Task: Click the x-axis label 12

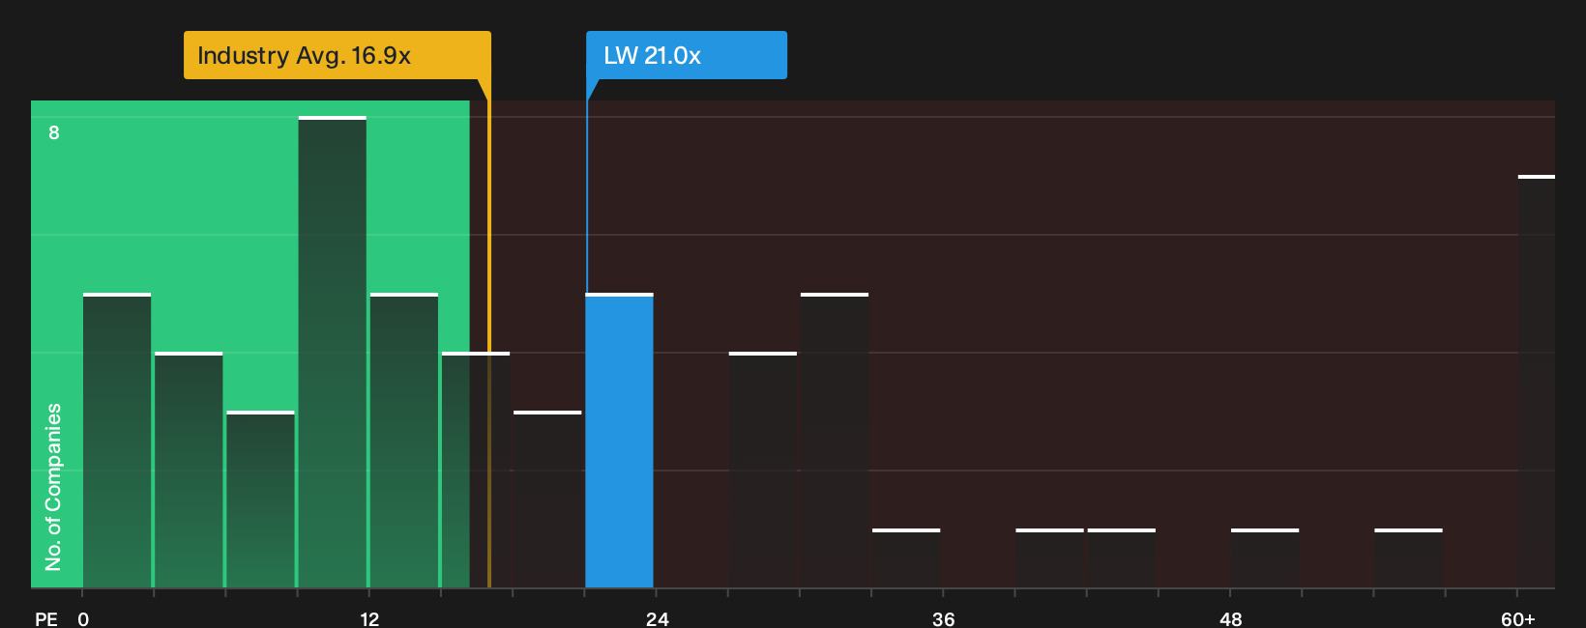Action: (369, 618)
